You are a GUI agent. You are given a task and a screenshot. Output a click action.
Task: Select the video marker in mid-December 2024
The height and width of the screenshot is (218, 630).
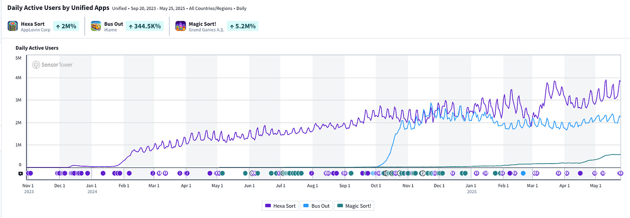pos(453,173)
